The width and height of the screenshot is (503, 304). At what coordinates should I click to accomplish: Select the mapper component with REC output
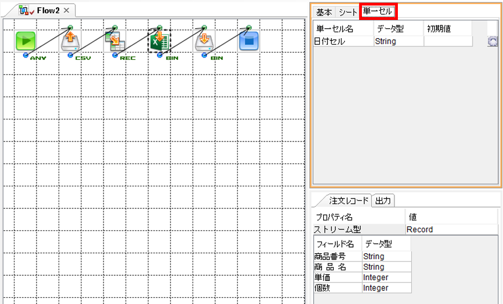click(x=115, y=41)
